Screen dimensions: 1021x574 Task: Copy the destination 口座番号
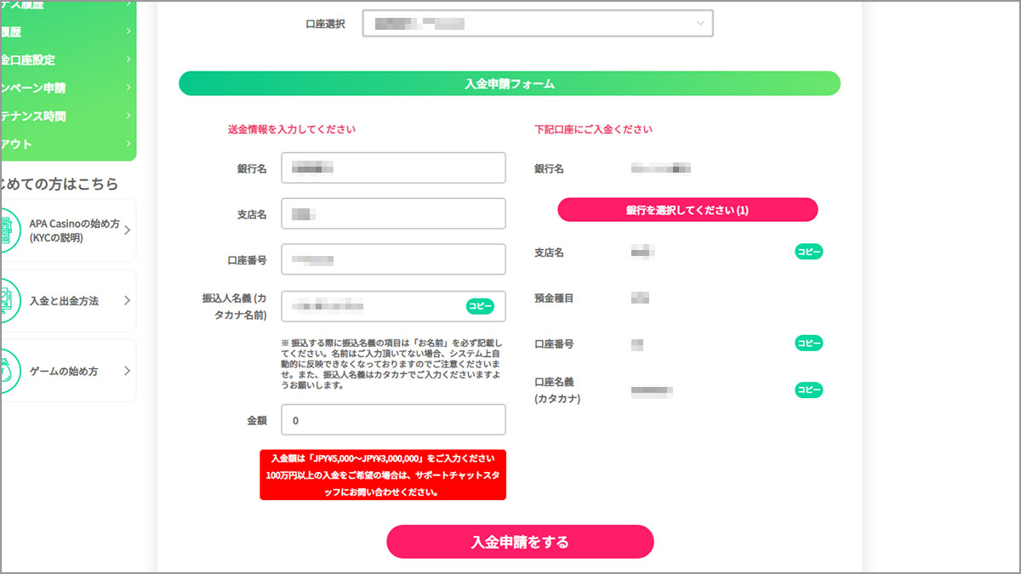tap(809, 344)
